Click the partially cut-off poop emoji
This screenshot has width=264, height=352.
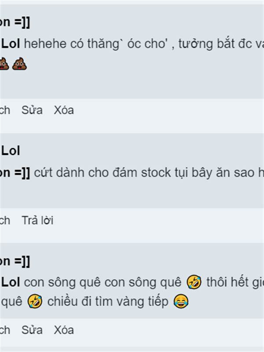[4, 64]
